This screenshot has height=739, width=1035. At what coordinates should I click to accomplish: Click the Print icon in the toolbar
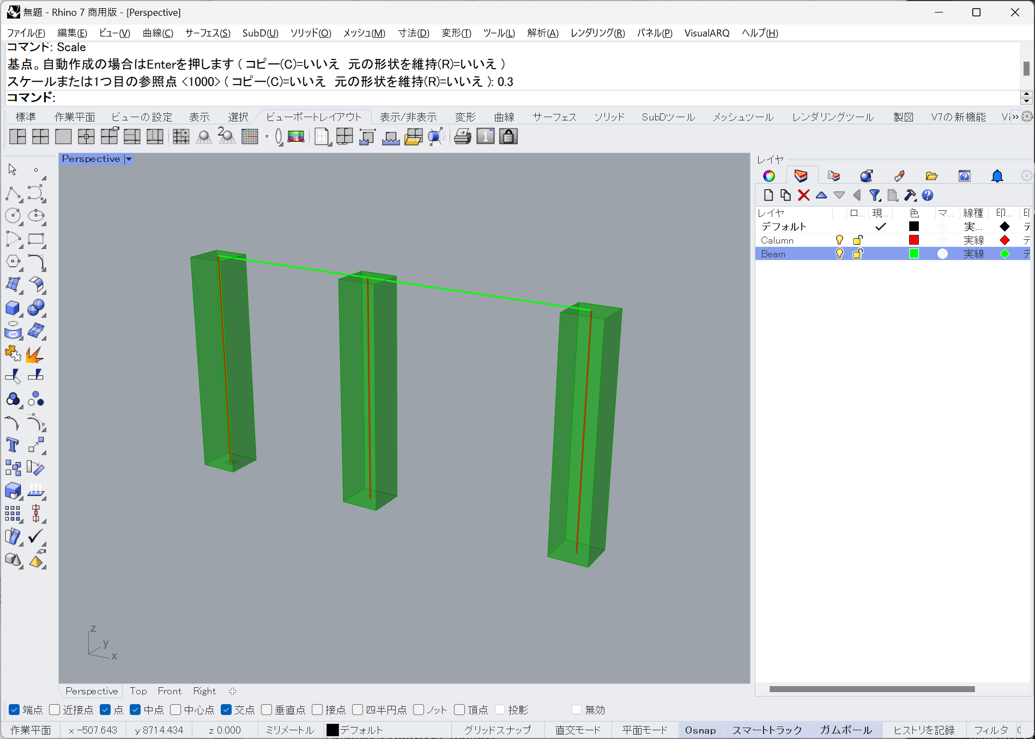pyautogui.click(x=462, y=137)
